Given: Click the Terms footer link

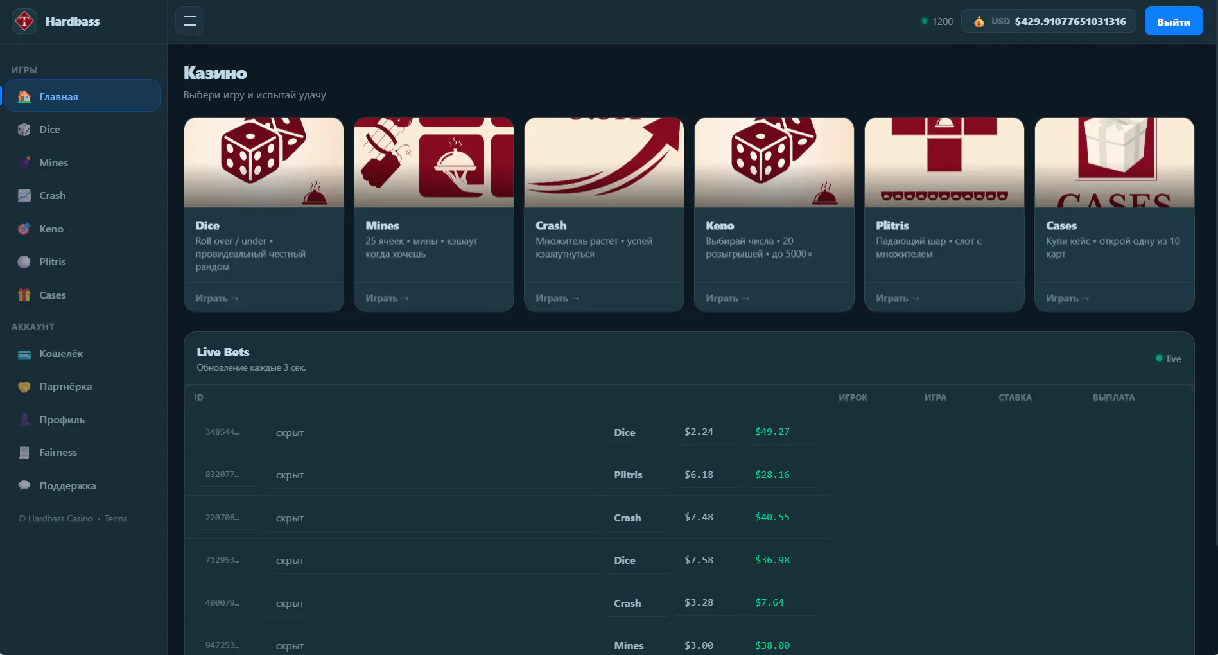Looking at the screenshot, I should [x=116, y=518].
